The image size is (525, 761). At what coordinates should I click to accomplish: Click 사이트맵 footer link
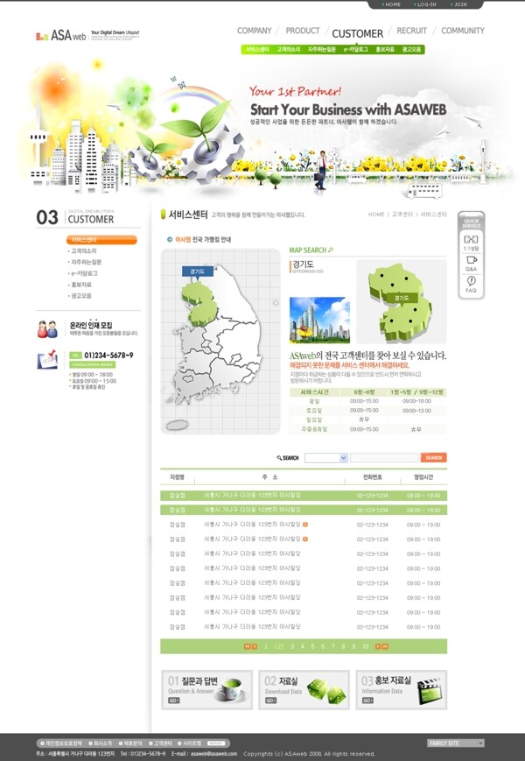[x=190, y=743]
